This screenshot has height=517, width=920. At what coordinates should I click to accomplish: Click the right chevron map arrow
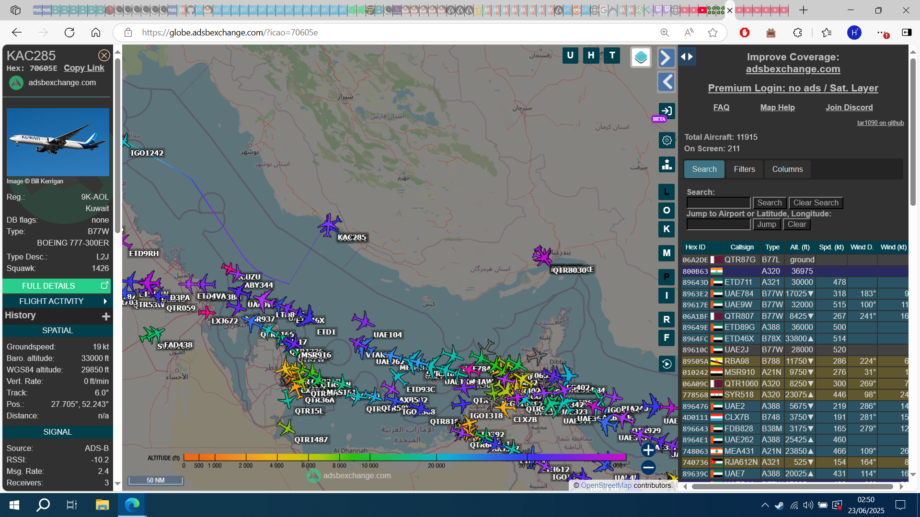[x=667, y=58]
